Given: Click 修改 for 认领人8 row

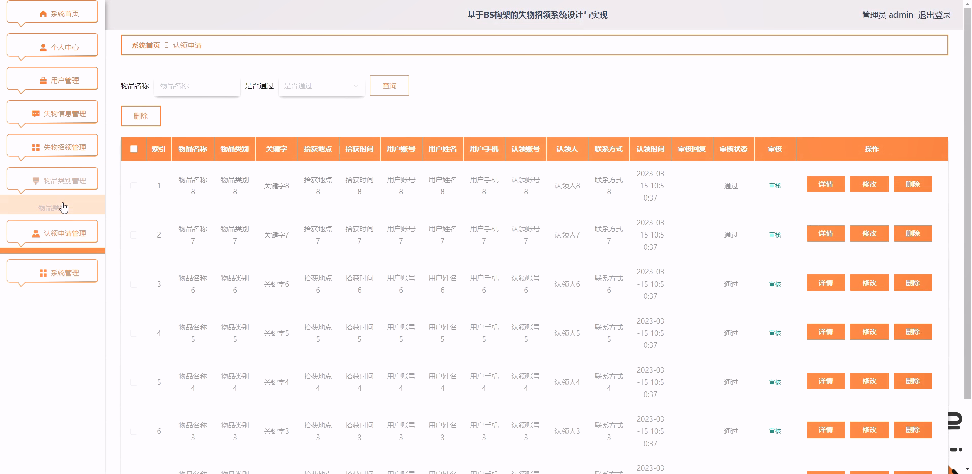Looking at the screenshot, I should [x=870, y=184].
